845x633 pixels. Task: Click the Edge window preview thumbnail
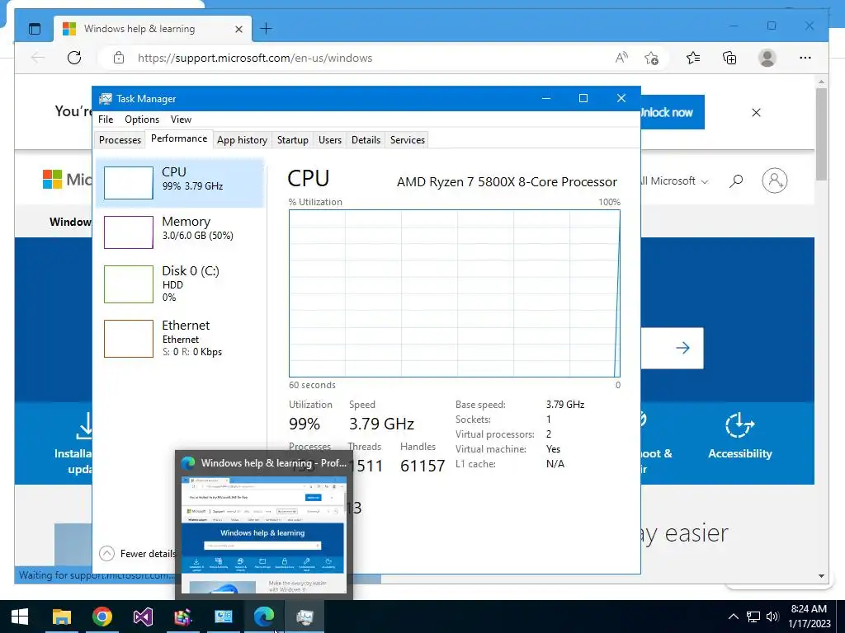263,533
